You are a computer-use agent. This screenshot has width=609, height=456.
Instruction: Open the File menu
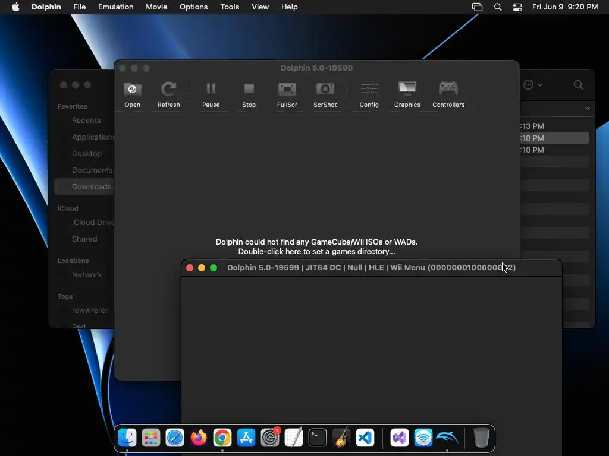(x=79, y=7)
